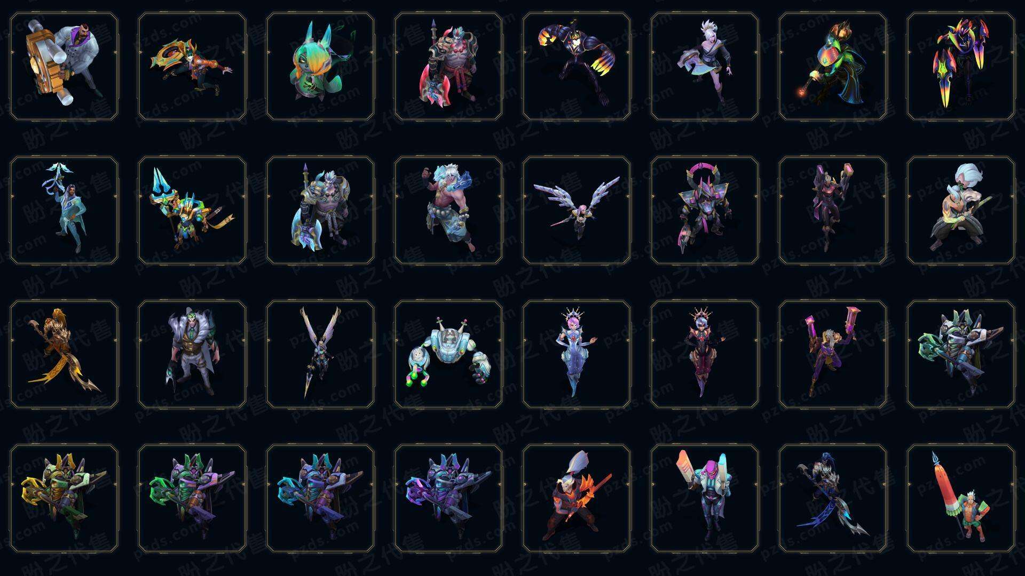Image resolution: width=1025 pixels, height=576 pixels.
Task: Choose the white-haired dancer in gray dress
Action: pos(705,67)
